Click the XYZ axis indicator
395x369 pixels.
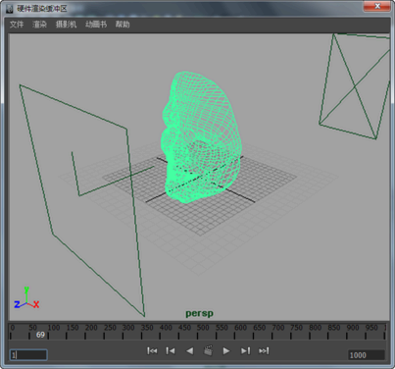tap(26, 298)
